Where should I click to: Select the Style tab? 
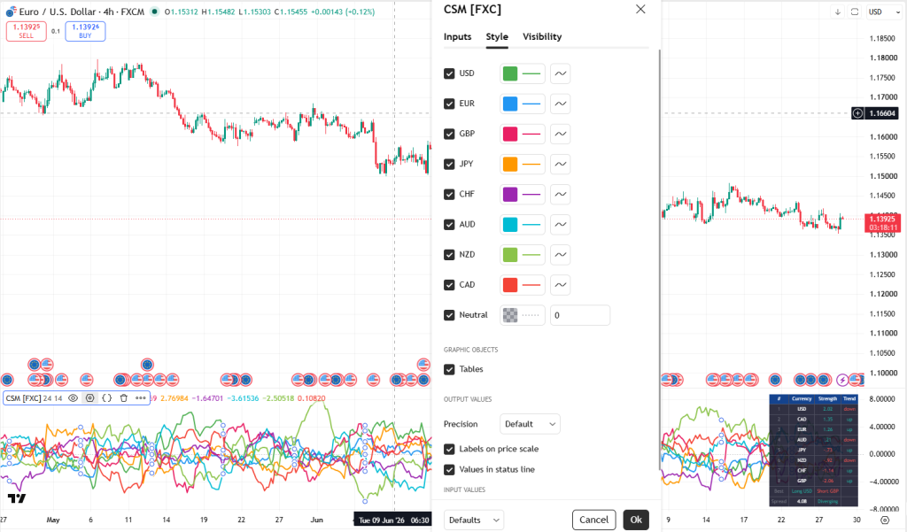point(497,36)
